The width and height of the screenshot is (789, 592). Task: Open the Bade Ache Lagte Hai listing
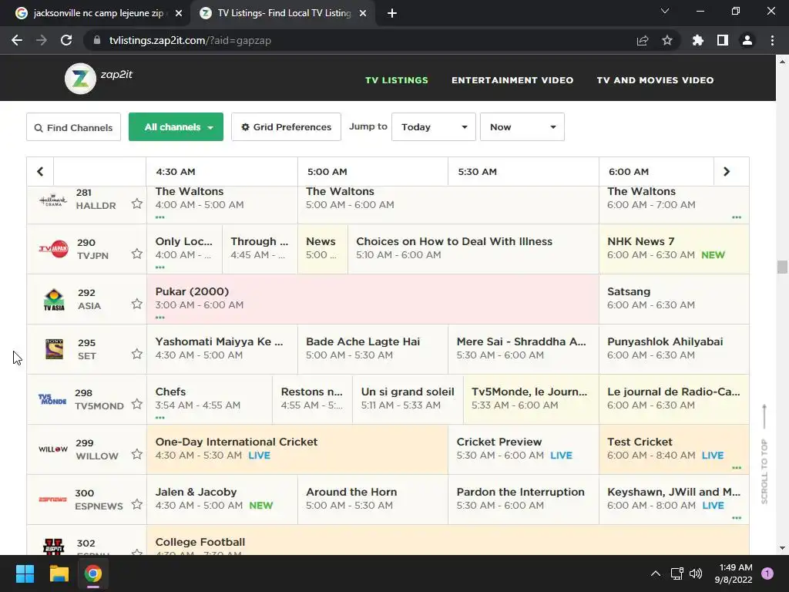(372, 349)
